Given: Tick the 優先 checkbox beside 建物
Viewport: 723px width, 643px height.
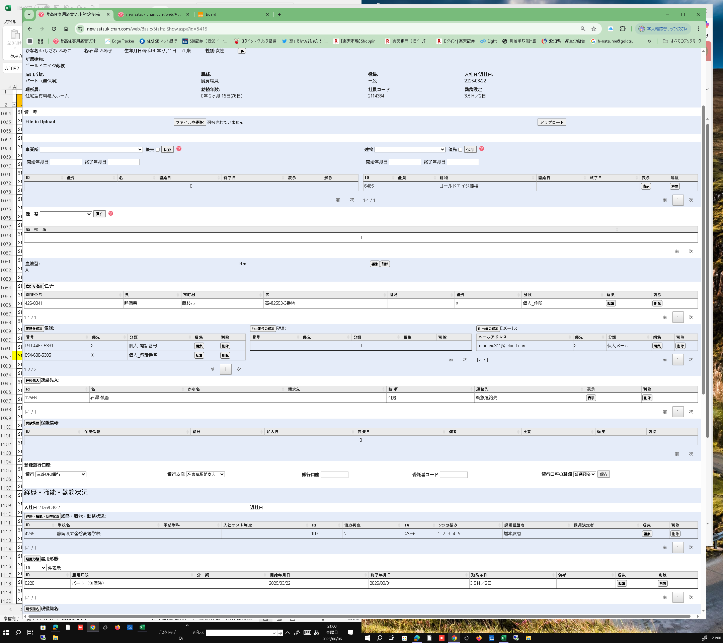Looking at the screenshot, I should pos(460,149).
